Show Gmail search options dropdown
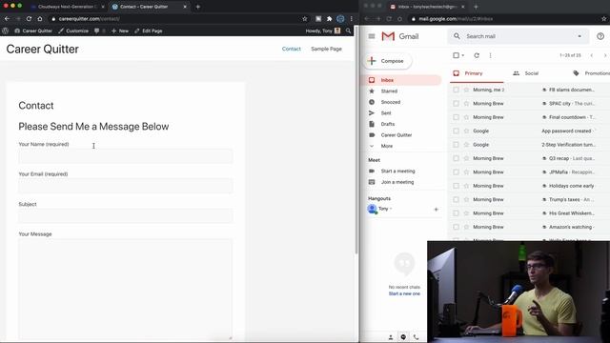 pyautogui.click(x=579, y=36)
